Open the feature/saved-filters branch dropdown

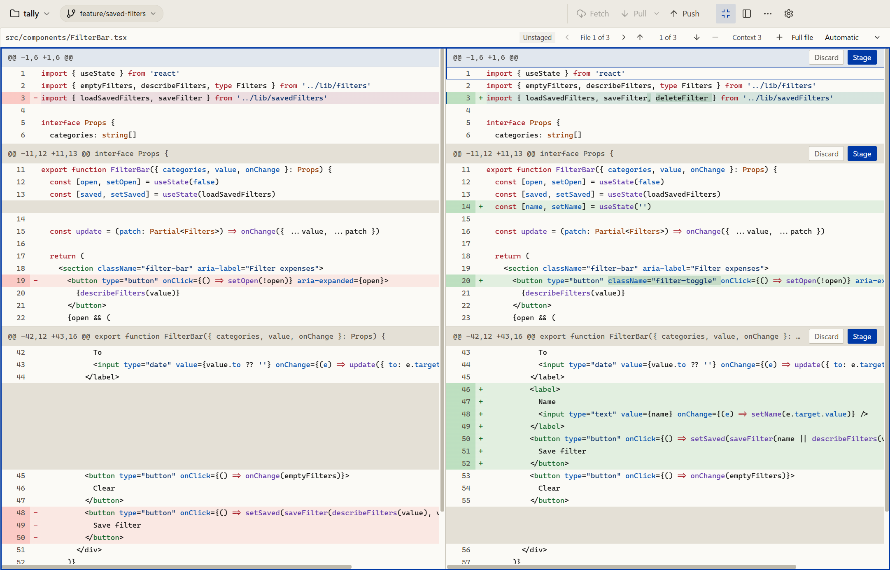(112, 14)
